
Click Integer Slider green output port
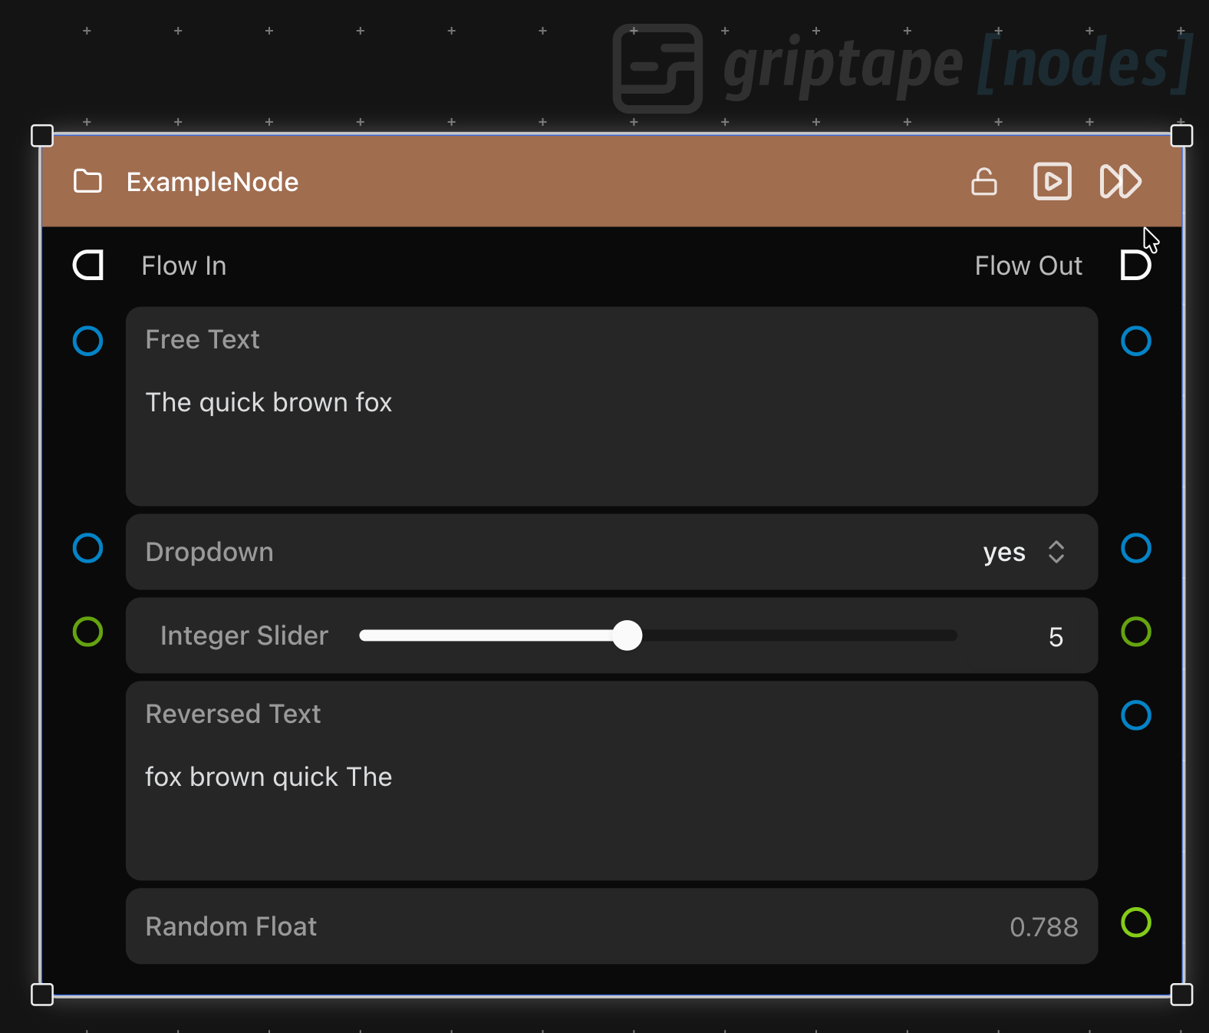(x=1136, y=632)
